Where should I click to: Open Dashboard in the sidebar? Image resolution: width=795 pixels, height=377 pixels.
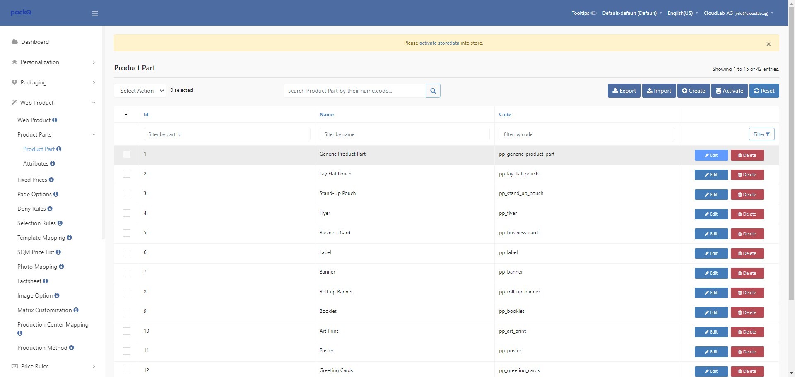point(35,42)
